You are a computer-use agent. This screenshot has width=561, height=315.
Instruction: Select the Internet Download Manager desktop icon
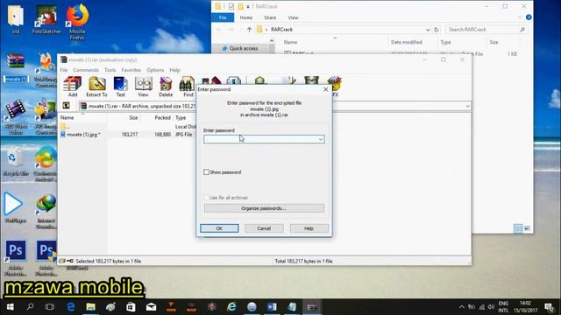coord(46,211)
